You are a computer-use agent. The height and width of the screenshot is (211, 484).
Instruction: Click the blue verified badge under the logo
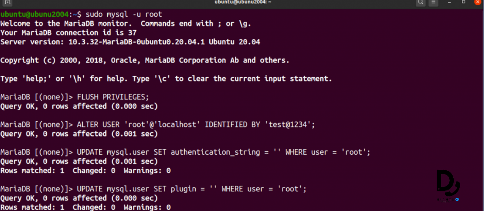click(x=457, y=199)
